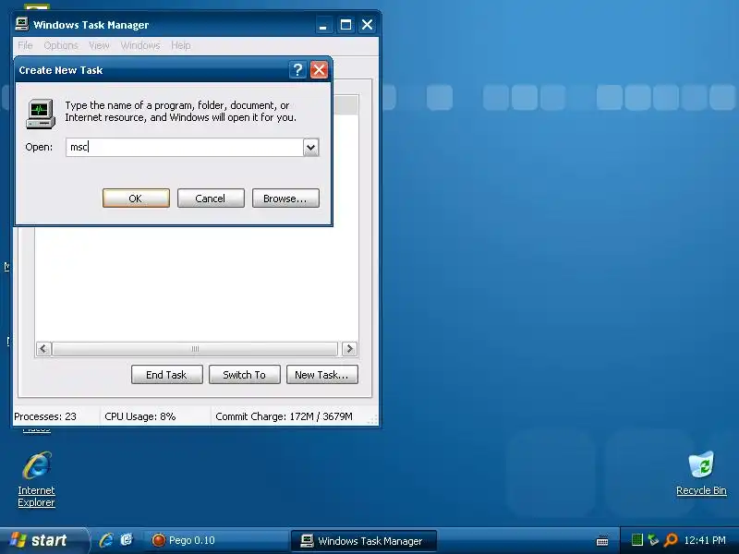Click the horizontal scrollbar thumb
The height and width of the screenshot is (554, 739).
195,349
